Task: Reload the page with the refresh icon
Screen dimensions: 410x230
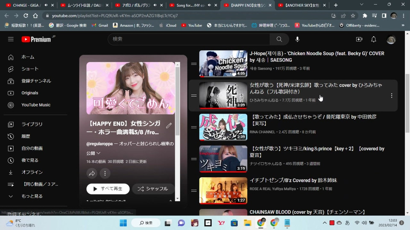Action: point(26,16)
